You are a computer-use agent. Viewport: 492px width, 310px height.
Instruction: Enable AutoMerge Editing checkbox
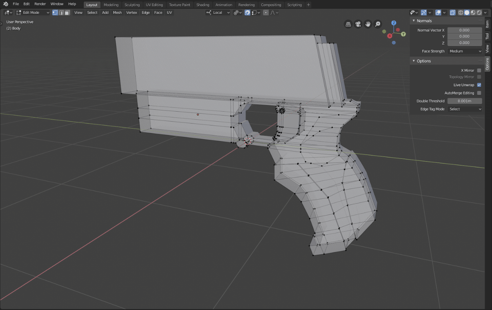[x=479, y=93]
